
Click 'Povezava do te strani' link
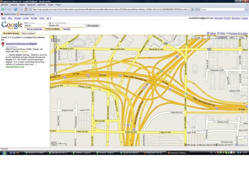pos(237,33)
